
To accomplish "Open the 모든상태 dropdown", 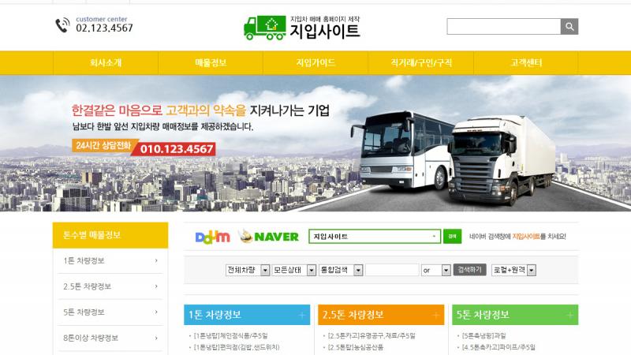I will click(293, 270).
